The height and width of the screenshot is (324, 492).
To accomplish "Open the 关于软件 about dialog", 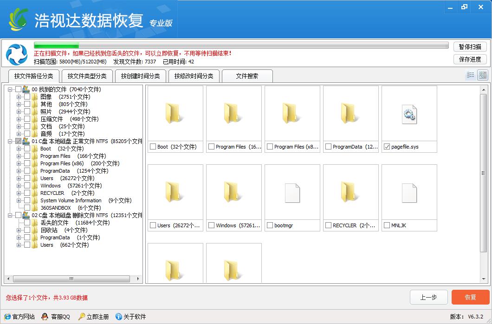I will 135,317.
